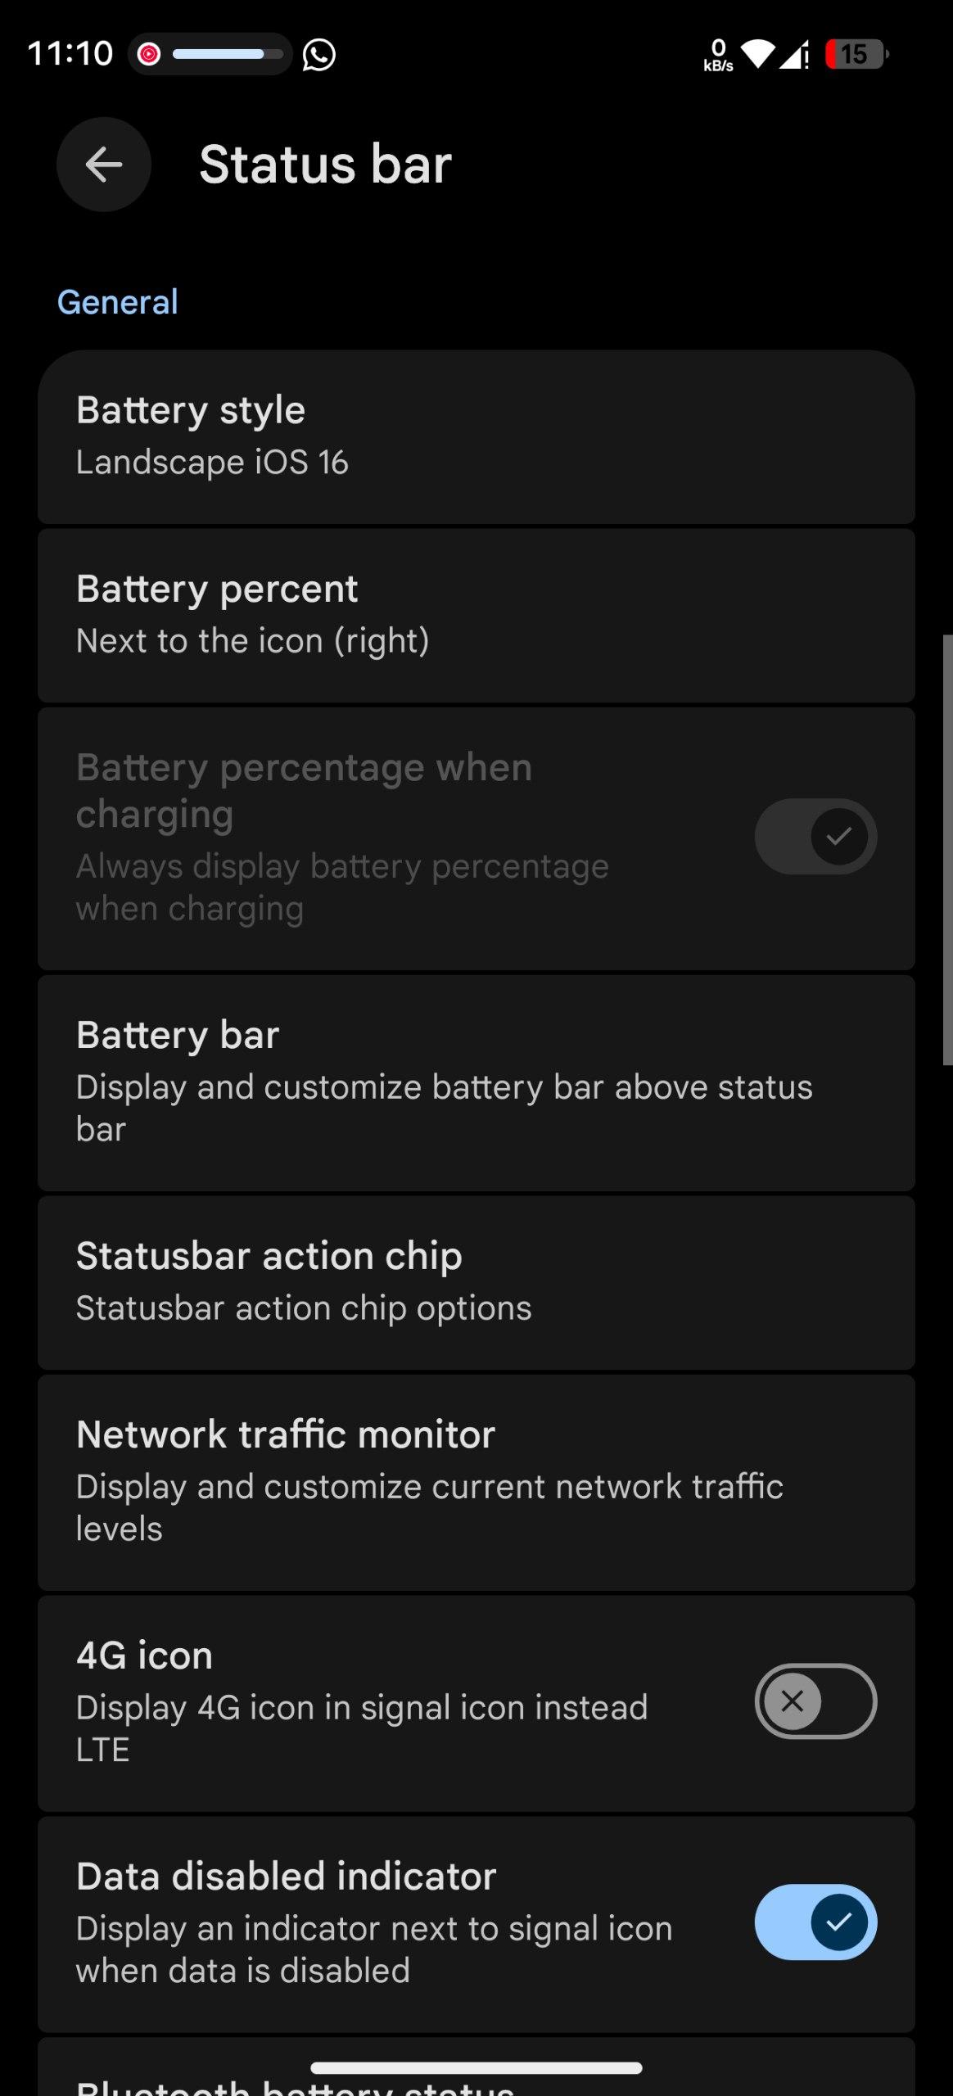The height and width of the screenshot is (2096, 953).
Task: Tap the General section header
Action: [118, 302]
